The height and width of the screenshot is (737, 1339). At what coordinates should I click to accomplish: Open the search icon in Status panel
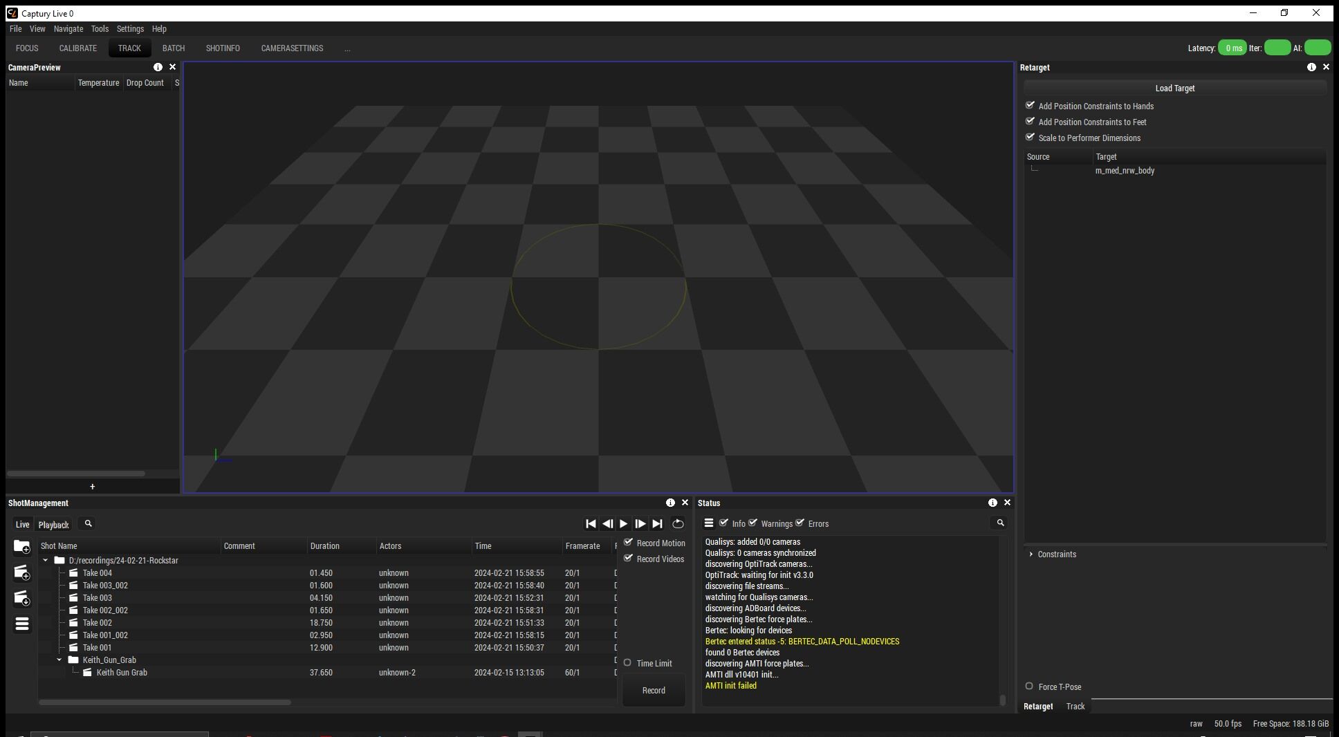click(x=1000, y=523)
